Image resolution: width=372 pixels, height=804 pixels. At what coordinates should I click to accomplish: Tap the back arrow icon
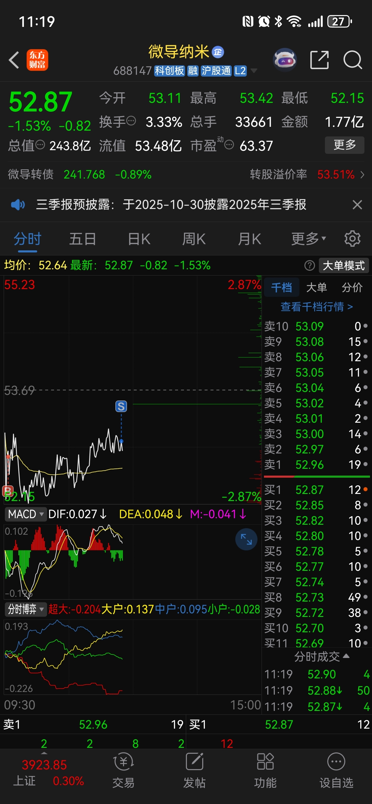click(14, 60)
